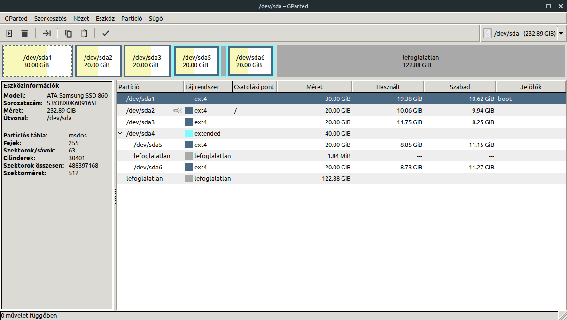The height and width of the screenshot is (320, 567).
Task: Click the disk icon in device selector
Action: pyautogui.click(x=488, y=33)
